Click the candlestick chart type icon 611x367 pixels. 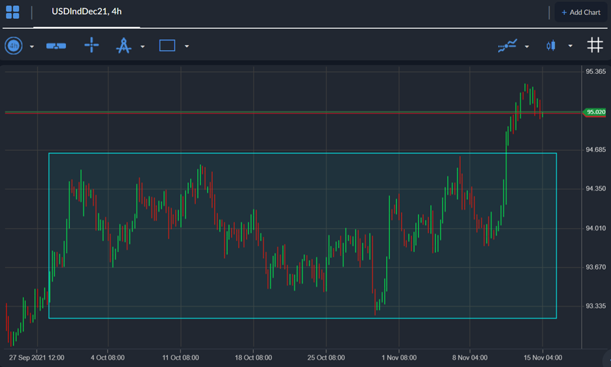pos(552,46)
